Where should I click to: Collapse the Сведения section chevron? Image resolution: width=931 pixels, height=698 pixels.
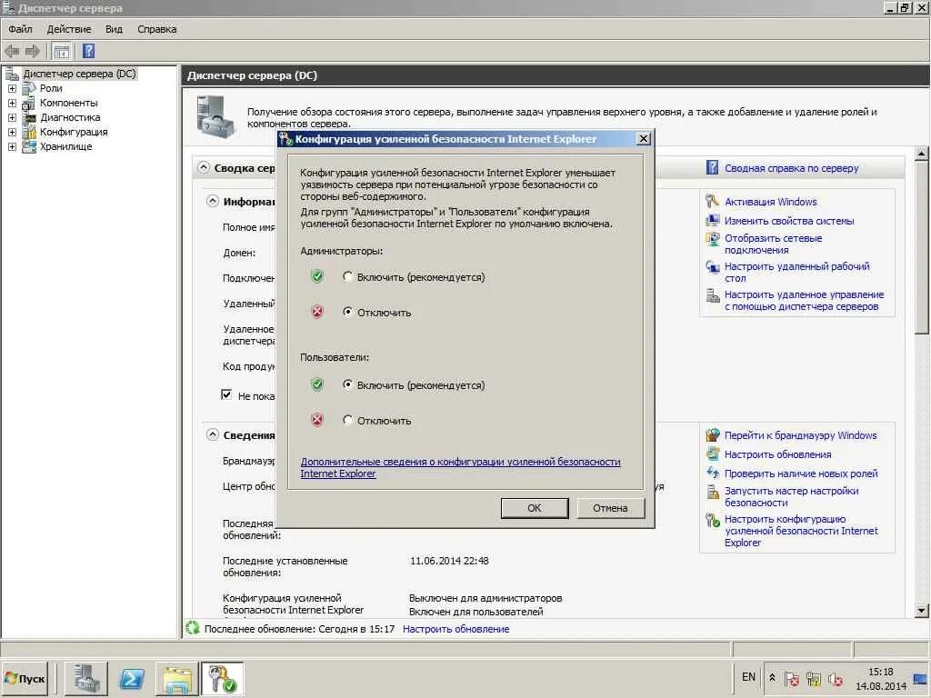[x=213, y=435]
